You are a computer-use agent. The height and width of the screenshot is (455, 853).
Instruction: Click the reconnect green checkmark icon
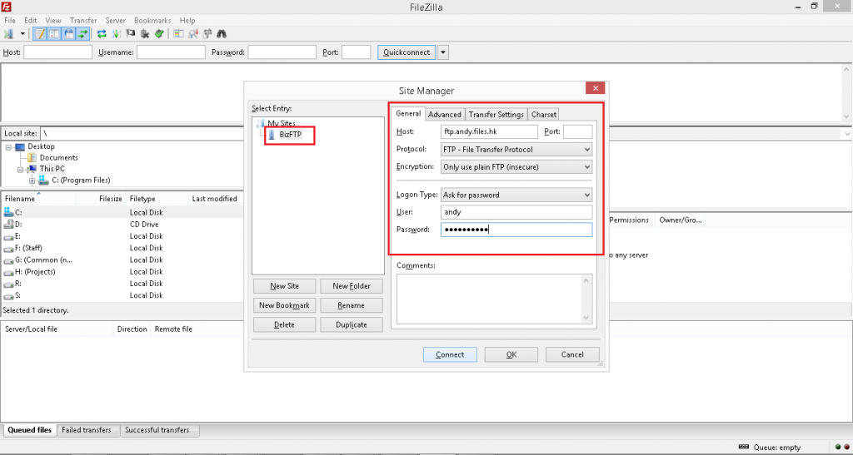click(x=159, y=33)
